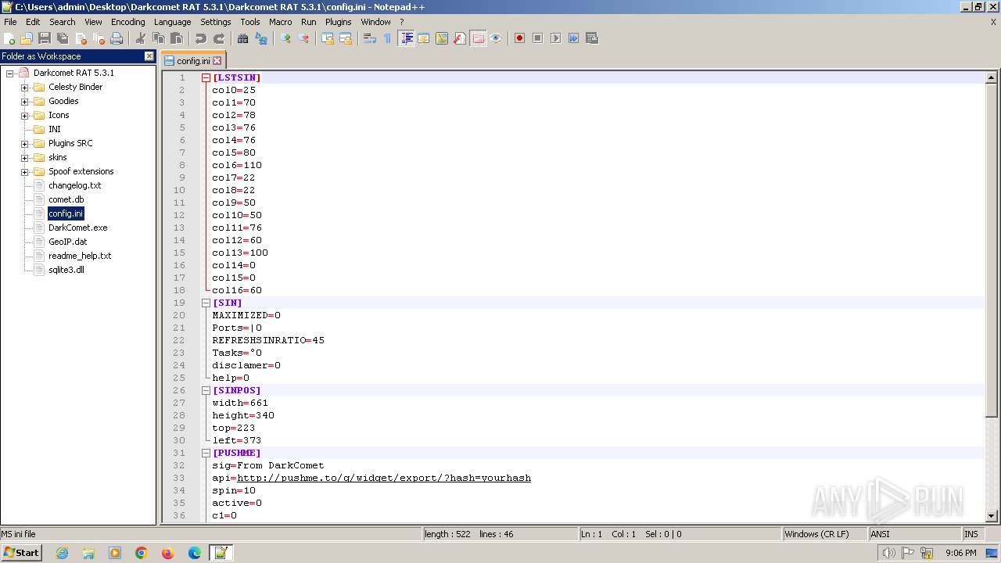Collapse the [LSTSIN] section fold

(206, 77)
